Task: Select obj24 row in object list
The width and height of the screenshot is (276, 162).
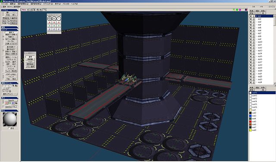Action: click(x=264, y=82)
